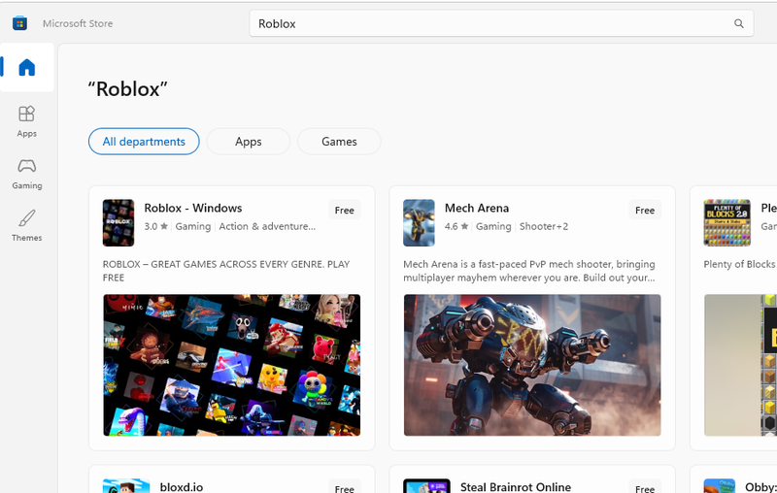Open the Roblox screenshot collage image
The width and height of the screenshot is (777, 493).
[x=231, y=365]
